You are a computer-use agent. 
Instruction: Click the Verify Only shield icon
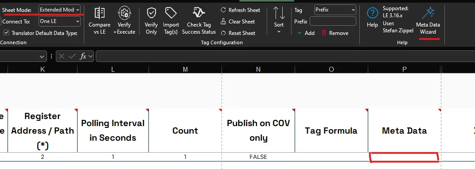tap(151, 13)
